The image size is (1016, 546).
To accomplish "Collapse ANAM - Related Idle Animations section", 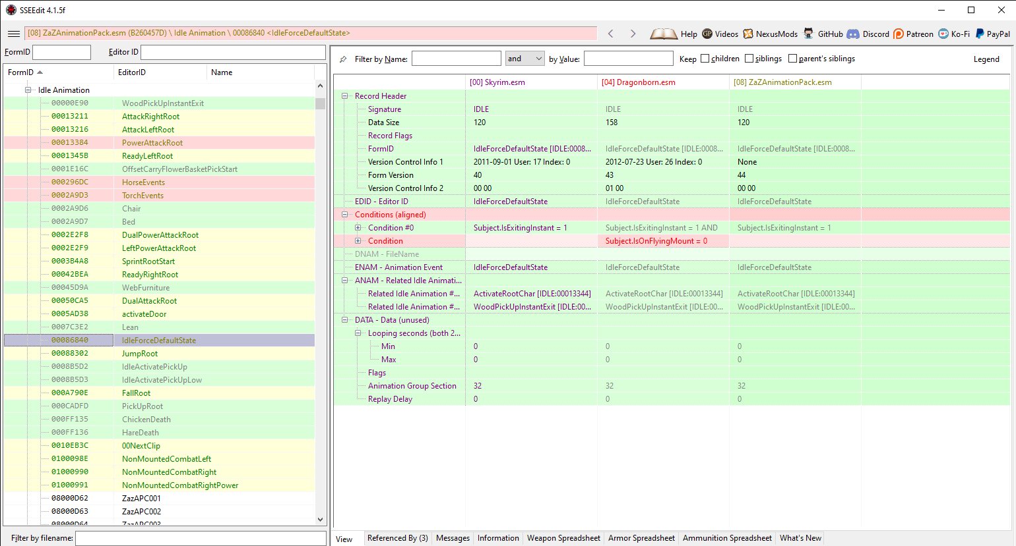I will coord(344,281).
